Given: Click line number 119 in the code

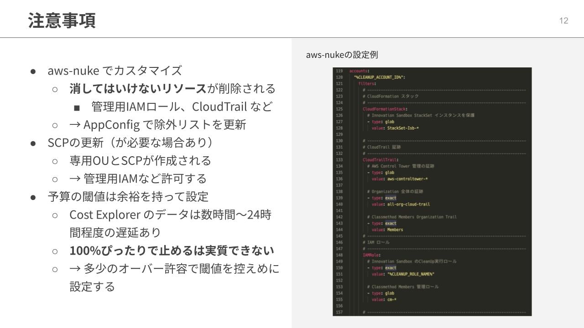Looking at the screenshot, I should coord(339,71).
